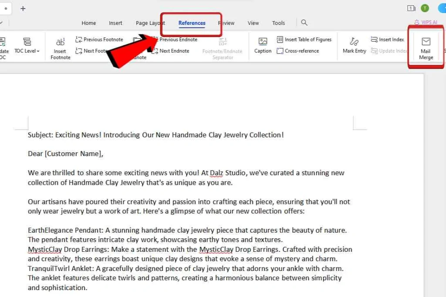This screenshot has width=446, height=297.
Task: Open WPS AI assistant
Action: [x=426, y=22]
